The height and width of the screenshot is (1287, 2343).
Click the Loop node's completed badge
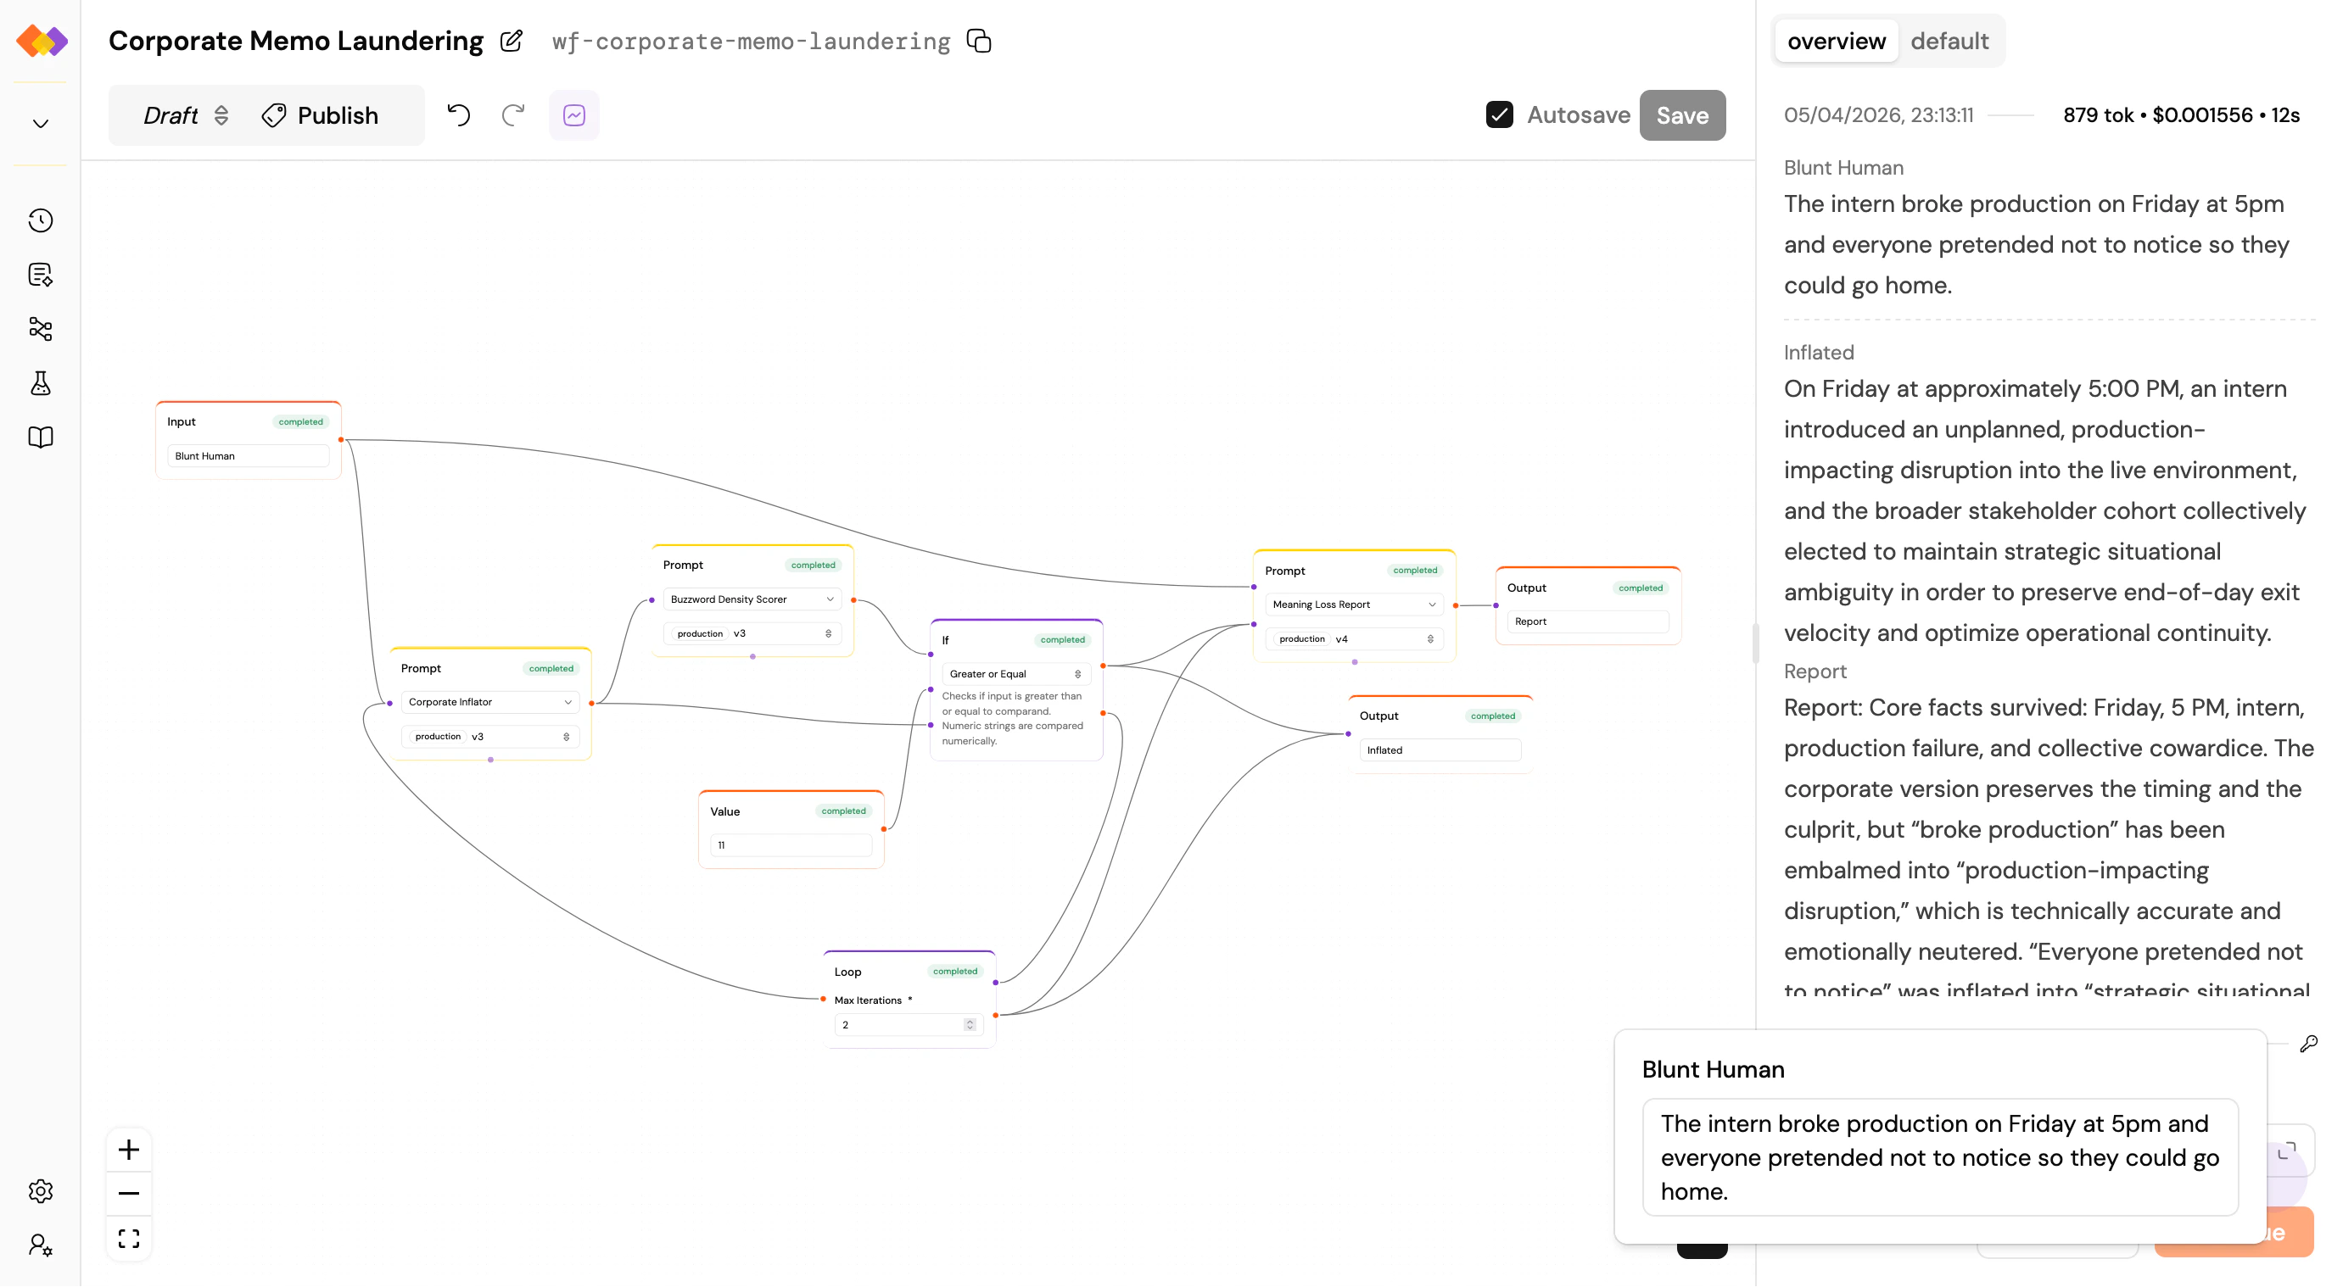point(954,972)
